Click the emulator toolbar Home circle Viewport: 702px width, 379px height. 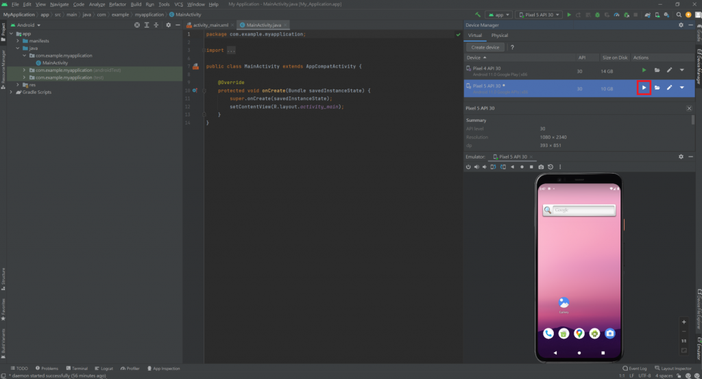click(522, 167)
